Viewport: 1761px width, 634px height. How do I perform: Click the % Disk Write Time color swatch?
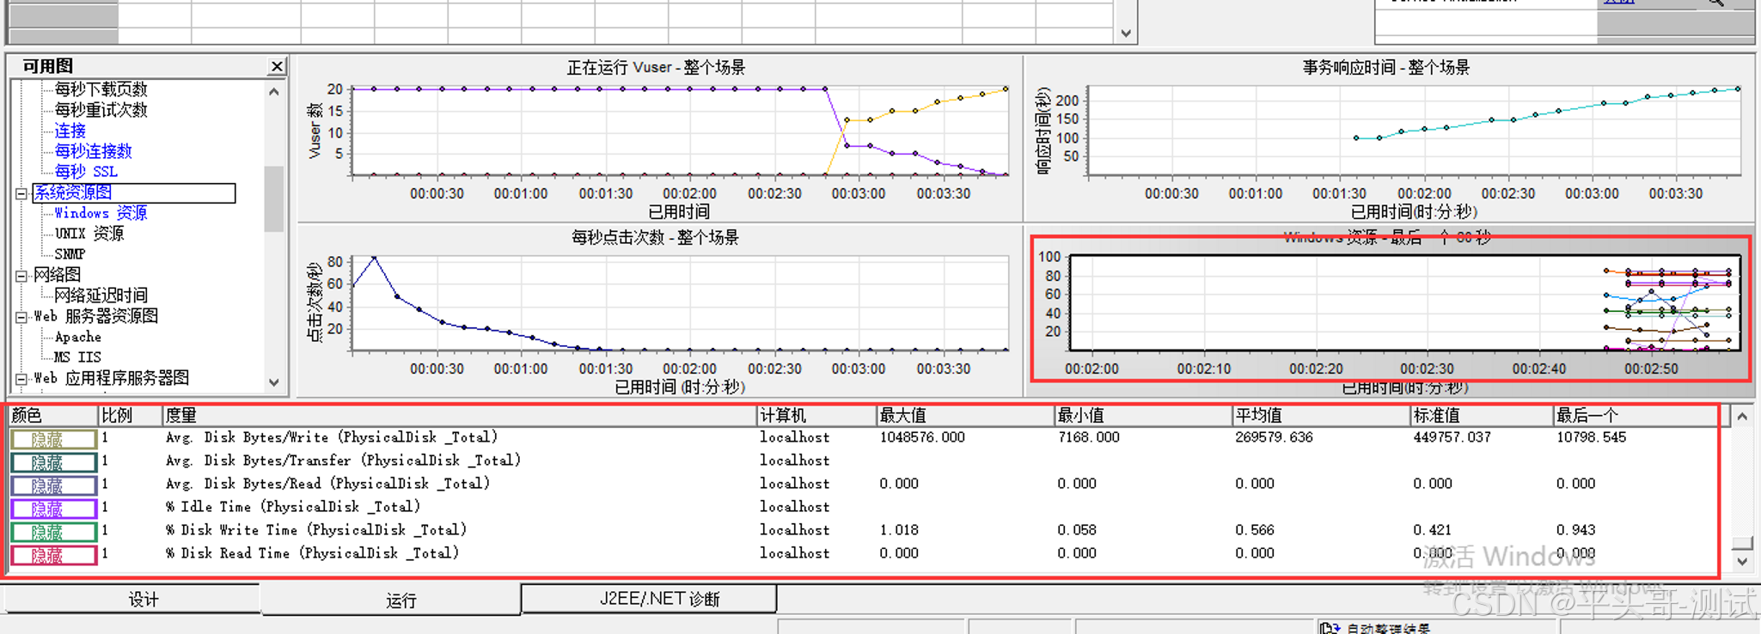53,532
